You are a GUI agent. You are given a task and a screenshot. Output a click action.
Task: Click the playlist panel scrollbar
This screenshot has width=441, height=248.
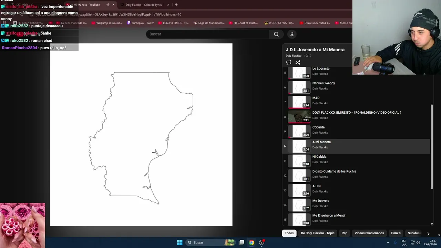432,147
